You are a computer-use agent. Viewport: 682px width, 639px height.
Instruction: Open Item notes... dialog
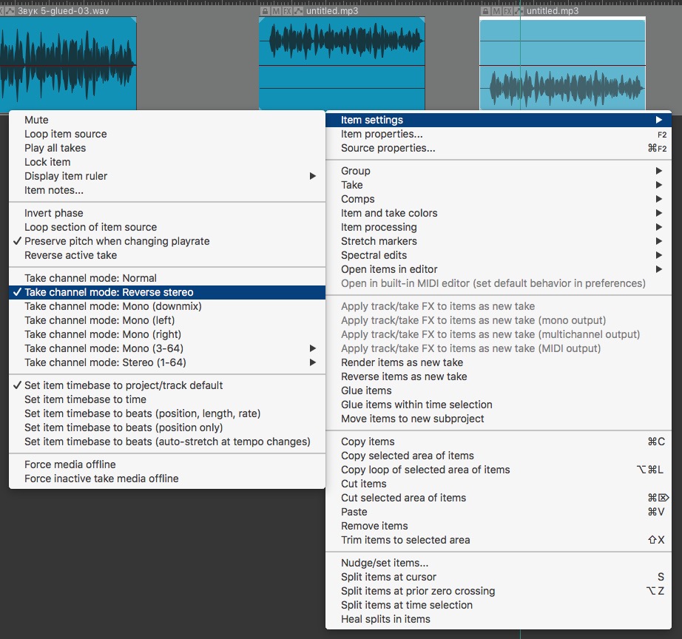click(167, 190)
